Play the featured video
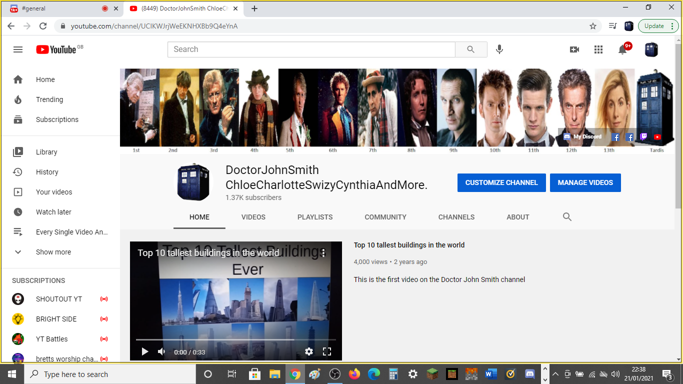 [144, 351]
